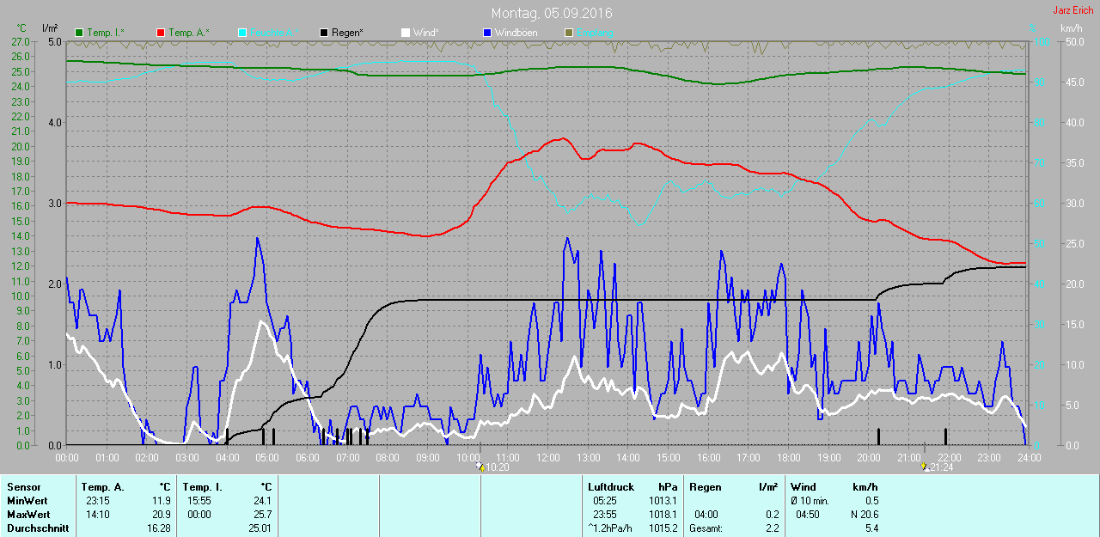Click the time value 23:15

[96, 501]
